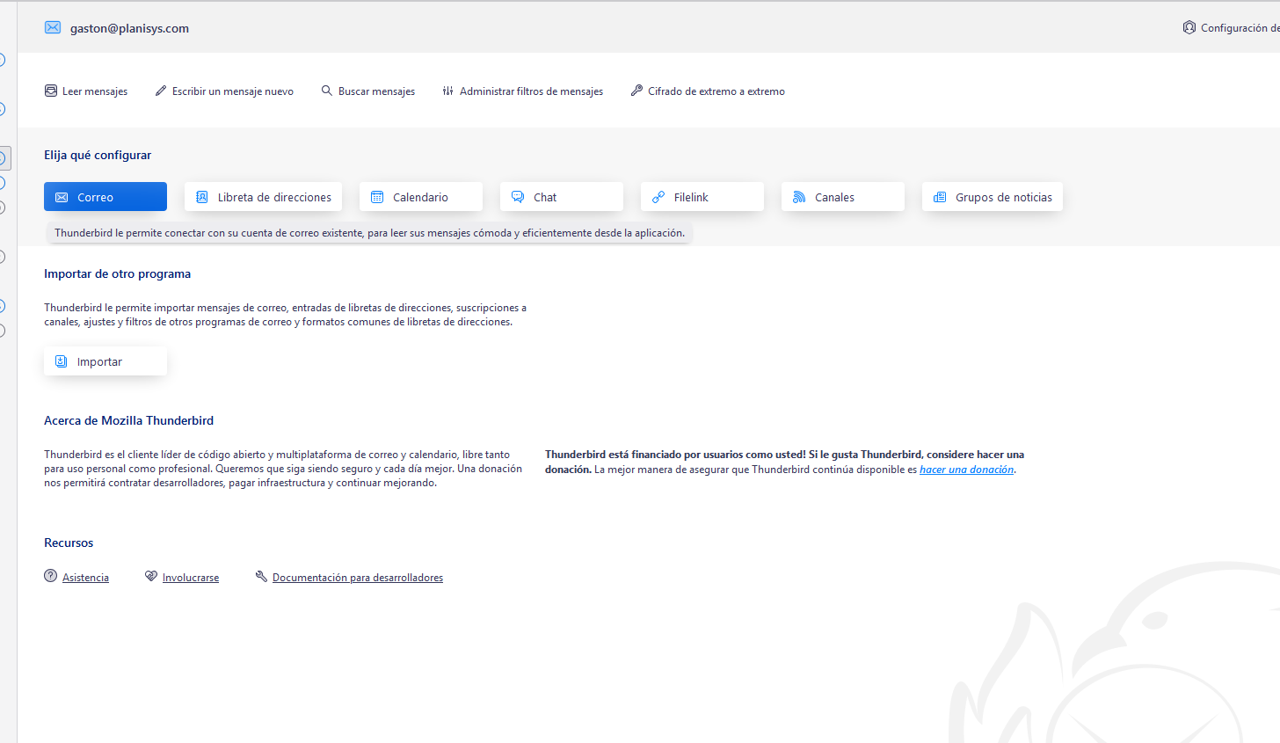Click the envelope icon beside gaston@planisys.com
Screen dimensions: 1280x743
53,28
